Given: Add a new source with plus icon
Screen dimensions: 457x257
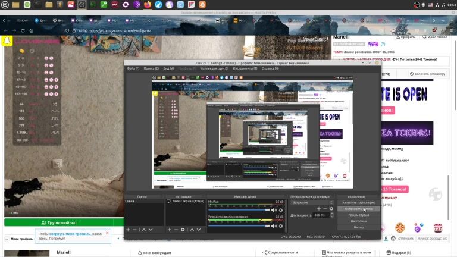Looking at the screenshot, I should pyautogui.click(x=169, y=229).
